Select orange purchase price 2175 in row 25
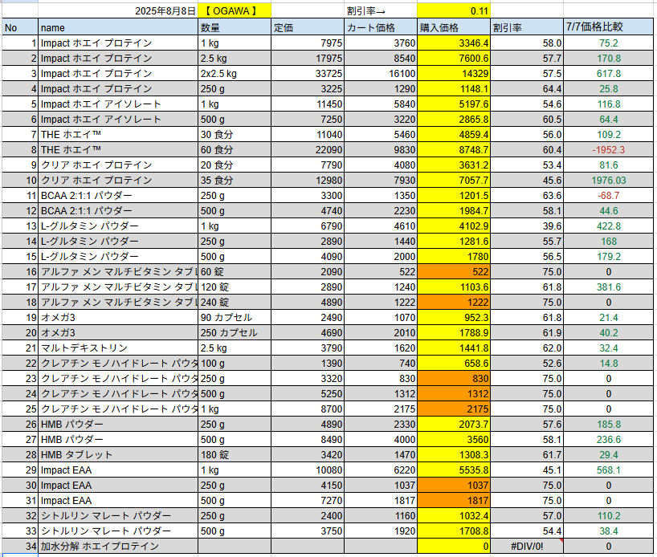This screenshot has width=657, height=557. [453, 409]
